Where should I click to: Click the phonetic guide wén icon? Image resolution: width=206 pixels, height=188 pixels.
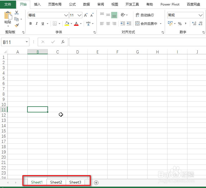pos(88,24)
